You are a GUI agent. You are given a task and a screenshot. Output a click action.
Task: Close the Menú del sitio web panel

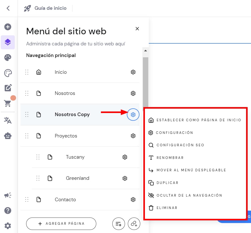click(x=137, y=29)
